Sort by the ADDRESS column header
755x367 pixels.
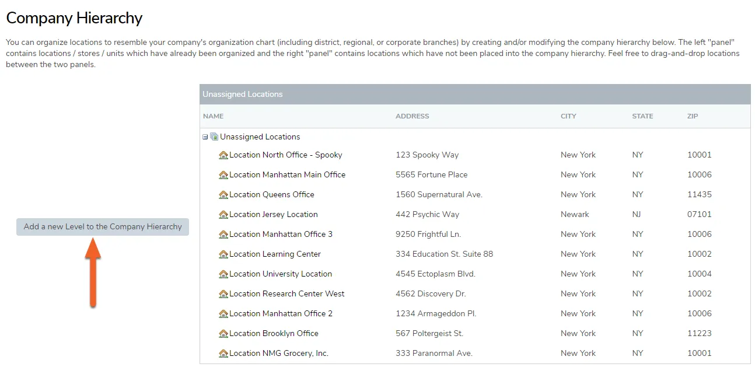(413, 116)
